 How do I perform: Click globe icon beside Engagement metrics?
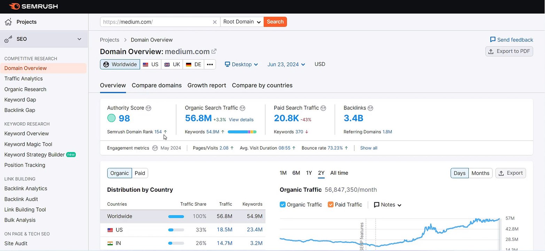(x=155, y=148)
